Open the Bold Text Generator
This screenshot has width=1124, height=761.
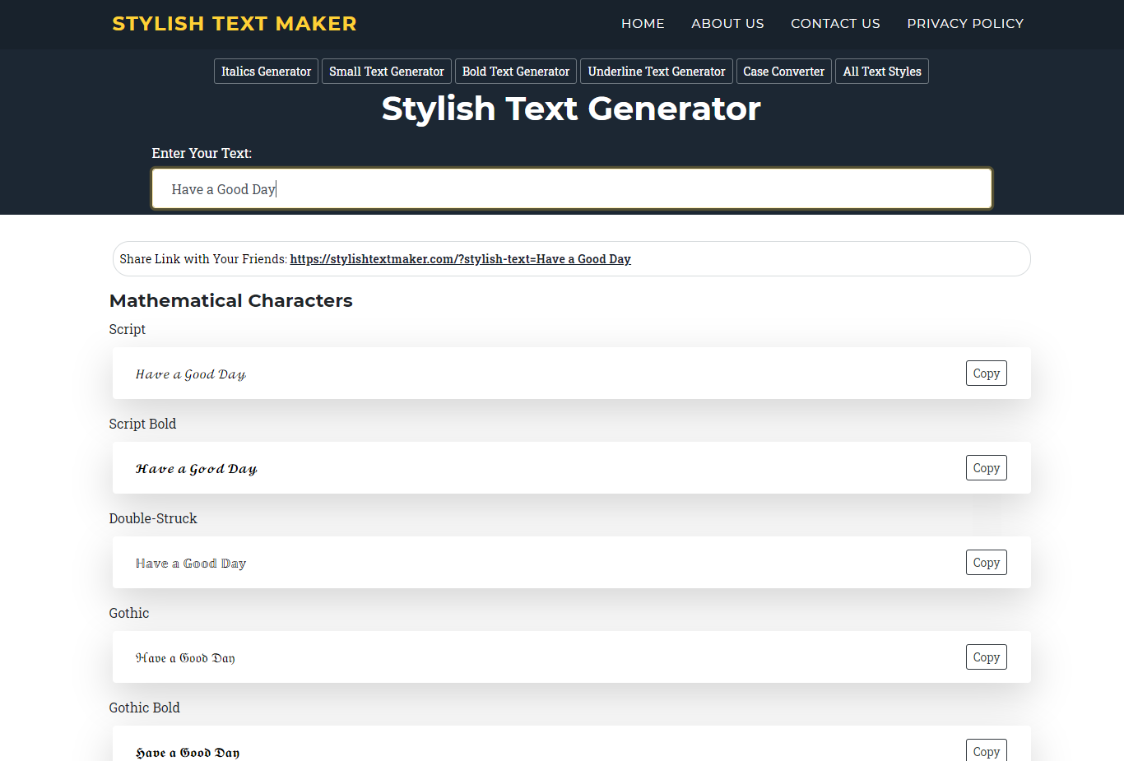tap(515, 71)
